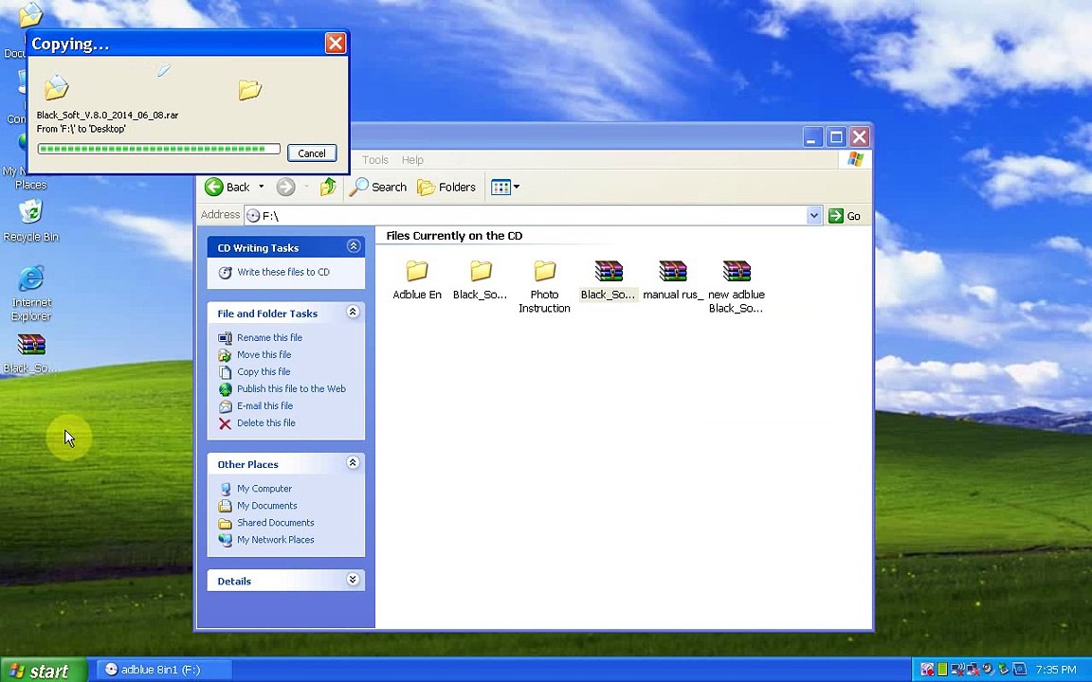This screenshot has height=682, width=1092.
Task: Click Publish this file to the Web
Action: pyautogui.click(x=291, y=388)
